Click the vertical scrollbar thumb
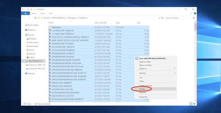221x113 pixels. [195, 27]
